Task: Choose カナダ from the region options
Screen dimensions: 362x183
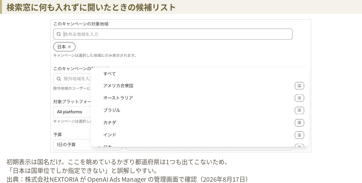Action: coord(200,123)
